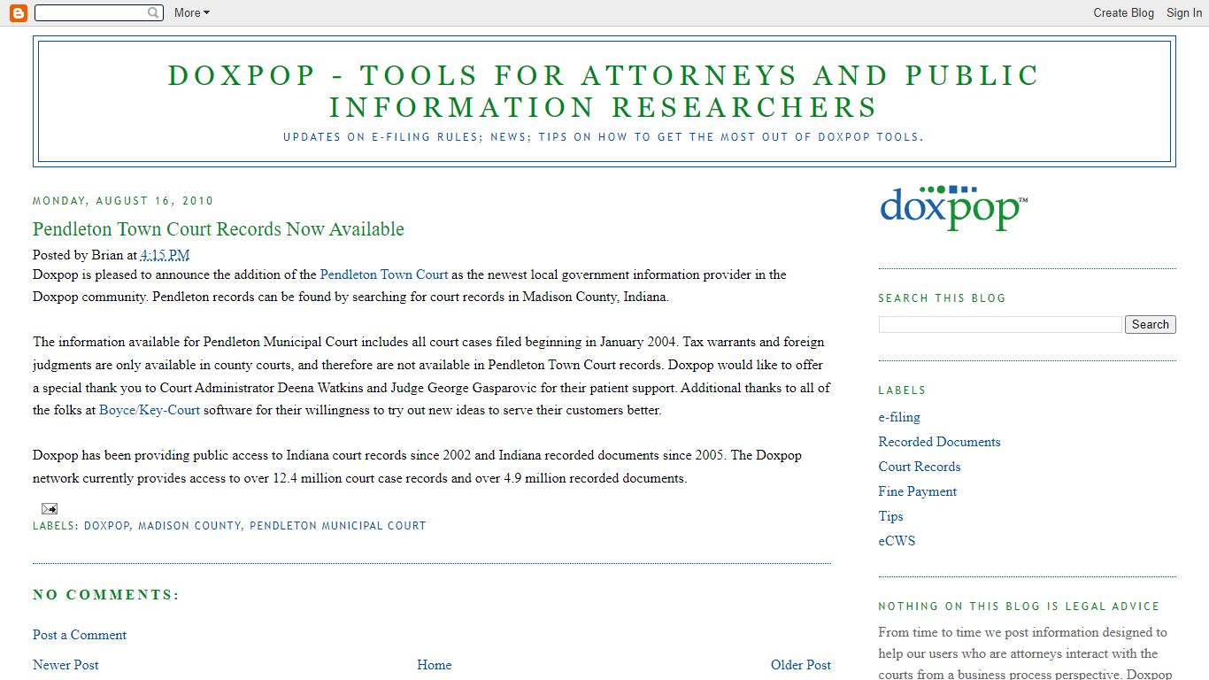This screenshot has height=680, width=1209.
Task: Click the No Comments heading
Action: click(106, 595)
